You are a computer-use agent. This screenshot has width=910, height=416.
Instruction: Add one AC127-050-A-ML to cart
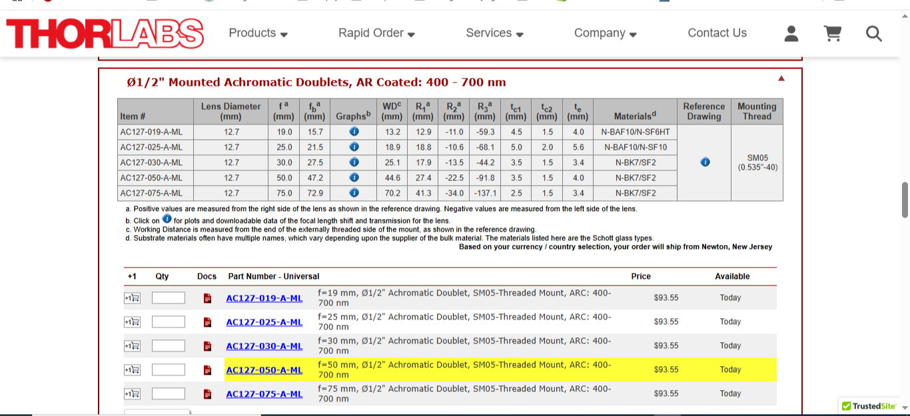132,370
